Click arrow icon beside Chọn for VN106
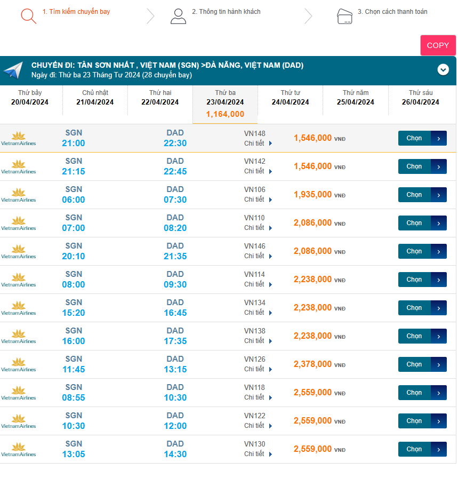Viewport: 458px width, 478px height. coord(438,195)
